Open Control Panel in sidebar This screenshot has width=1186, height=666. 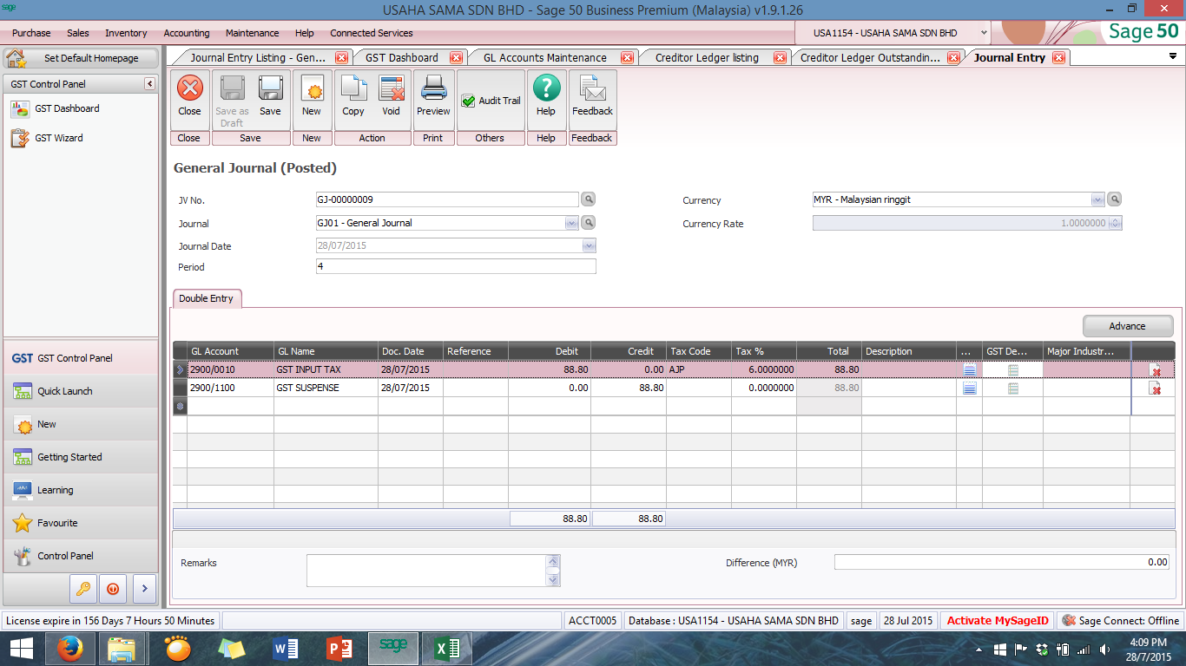[x=81, y=556]
